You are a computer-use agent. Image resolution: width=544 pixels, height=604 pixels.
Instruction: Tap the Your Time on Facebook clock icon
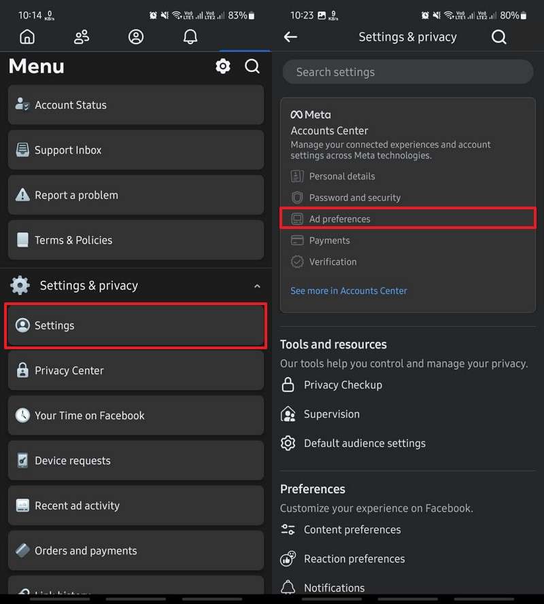pyautogui.click(x=22, y=415)
